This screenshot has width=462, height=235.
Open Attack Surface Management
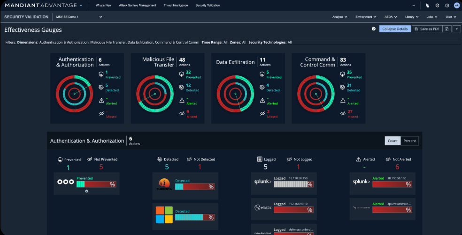coord(137,5)
